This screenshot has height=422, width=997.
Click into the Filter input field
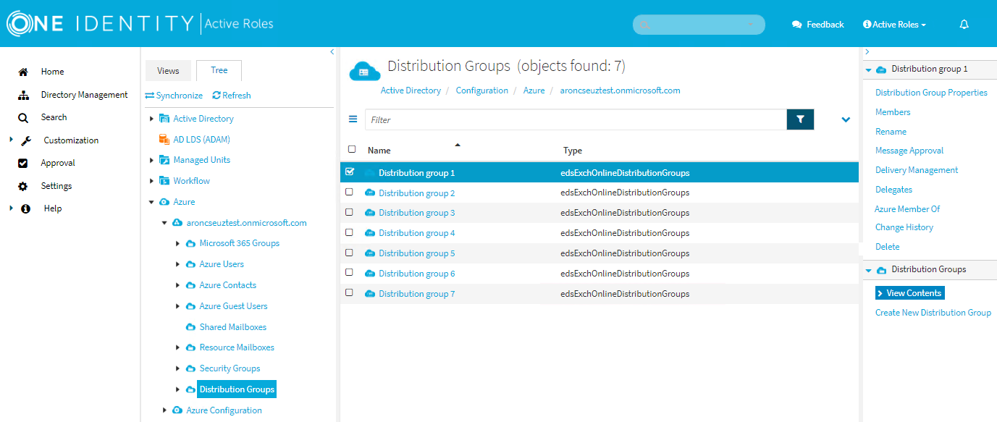click(x=576, y=119)
